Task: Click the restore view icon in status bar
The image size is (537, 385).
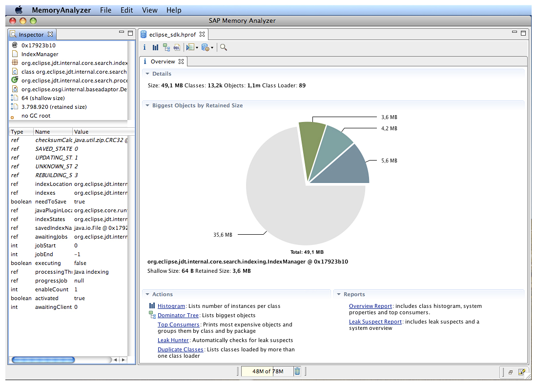Action: click(x=511, y=372)
